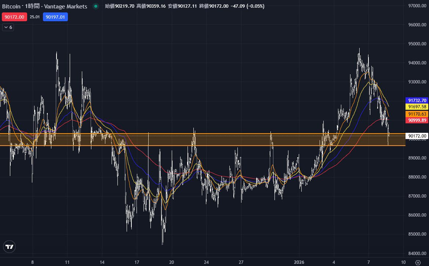Screen dimensions: 429x266
Task: Click the green data connection status dot
Action: point(95,6)
